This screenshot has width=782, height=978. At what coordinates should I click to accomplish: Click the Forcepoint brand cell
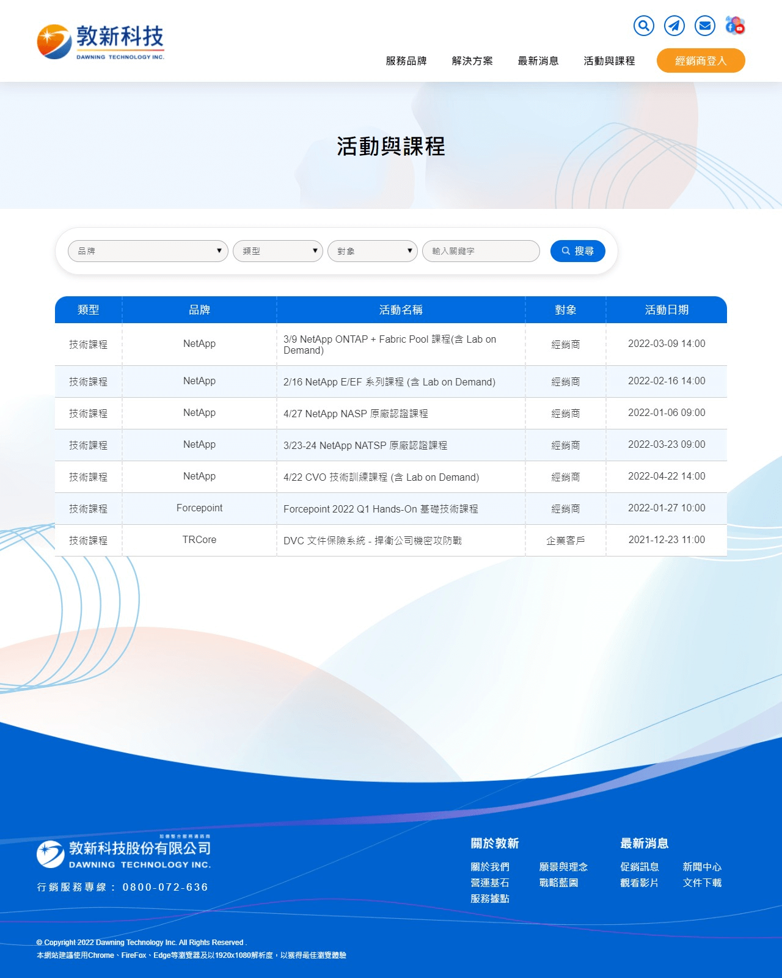[x=199, y=508]
